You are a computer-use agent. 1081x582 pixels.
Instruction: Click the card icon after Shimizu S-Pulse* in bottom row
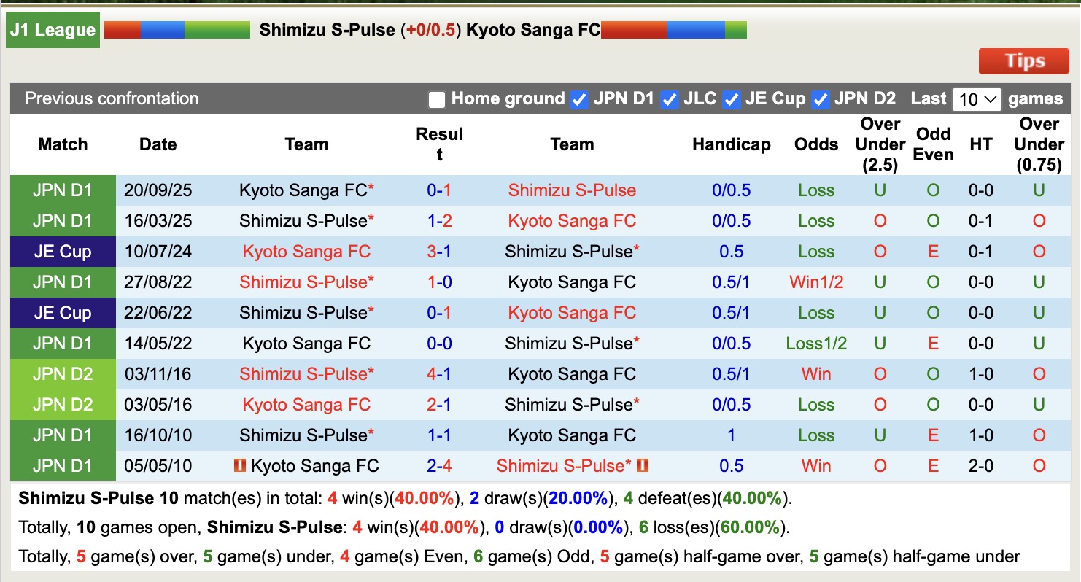643,465
